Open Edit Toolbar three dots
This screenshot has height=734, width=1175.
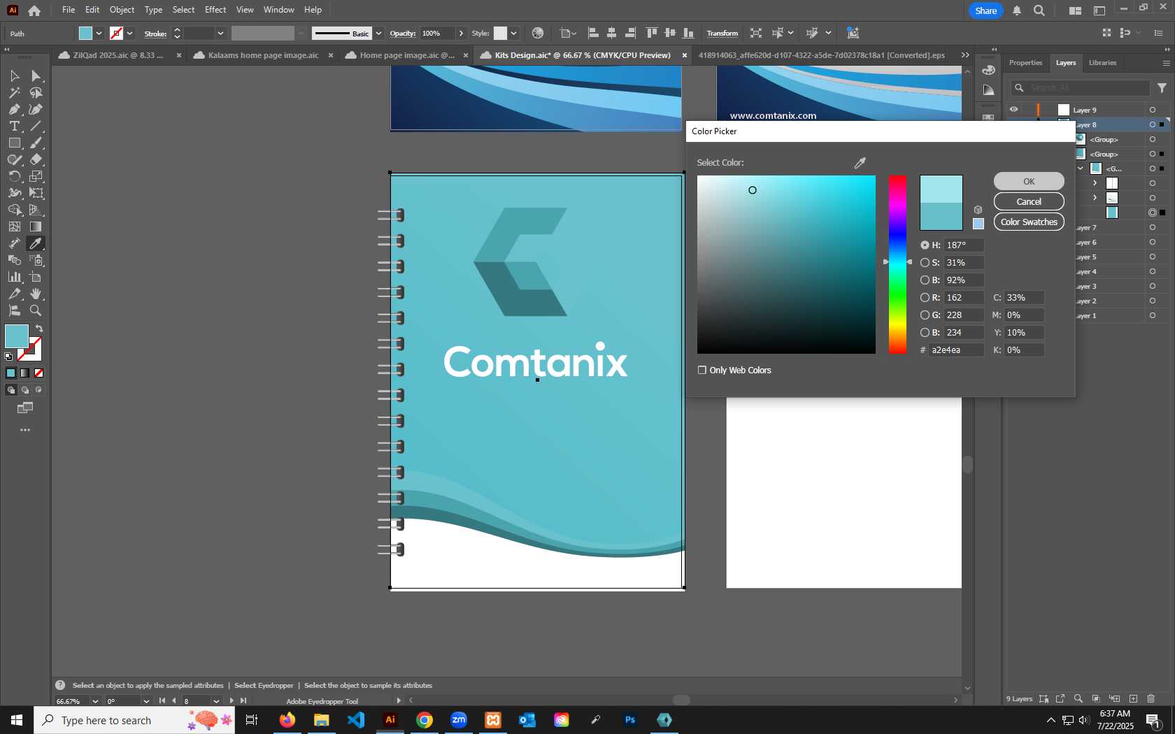tap(25, 430)
